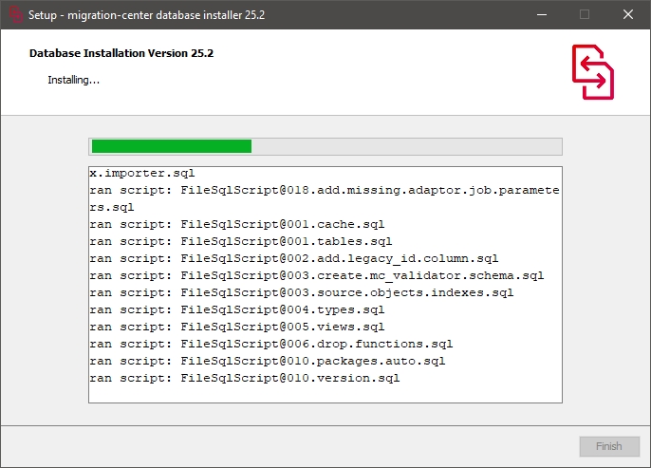Click the greyed-out maximize button
This screenshot has width=651, height=468.
585,14
